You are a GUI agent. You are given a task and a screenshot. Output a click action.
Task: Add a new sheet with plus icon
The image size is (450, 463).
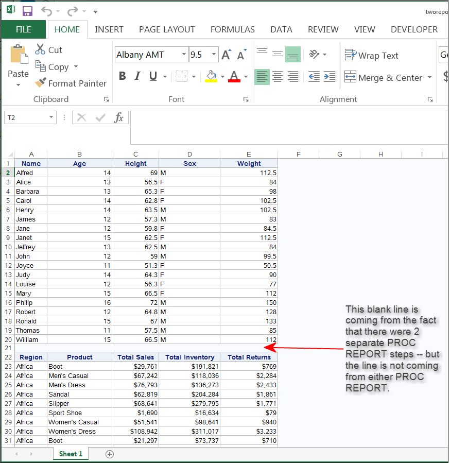(x=109, y=454)
